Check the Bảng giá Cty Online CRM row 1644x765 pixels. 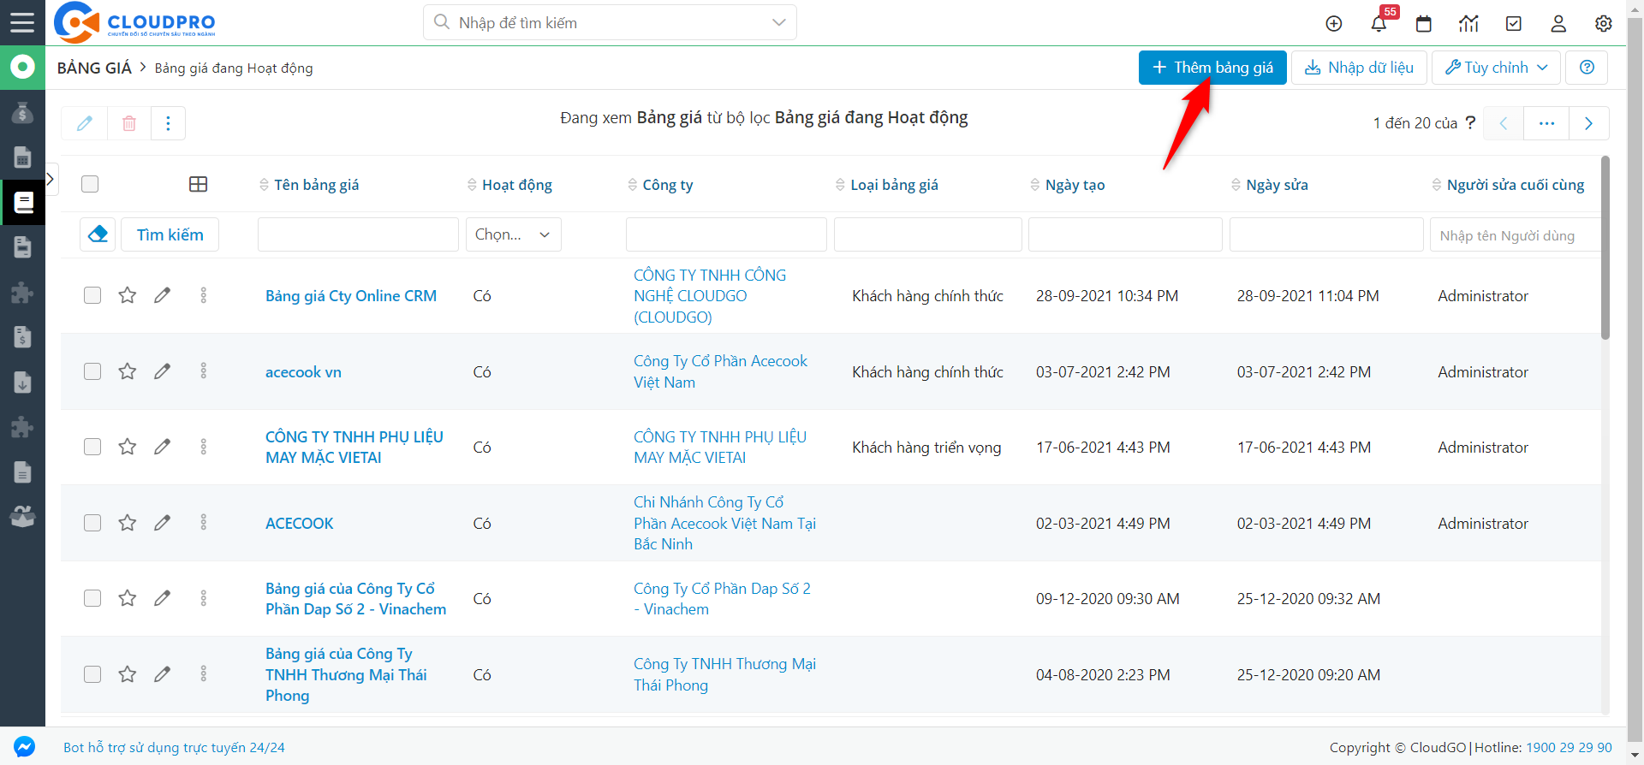click(92, 295)
